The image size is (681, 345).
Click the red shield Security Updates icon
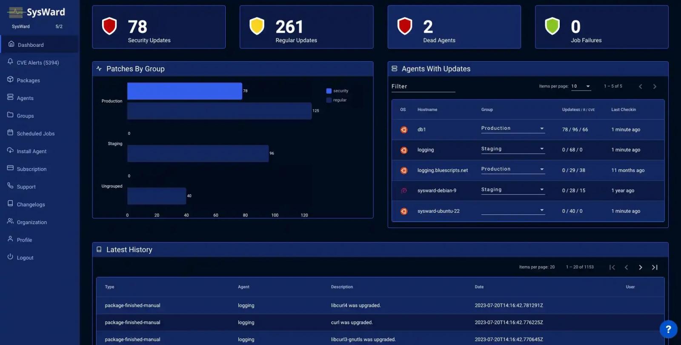click(x=109, y=26)
